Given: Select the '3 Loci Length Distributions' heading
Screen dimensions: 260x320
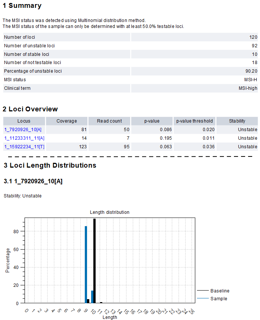Looking at the screenshot, I should click(x=50, y=165).
